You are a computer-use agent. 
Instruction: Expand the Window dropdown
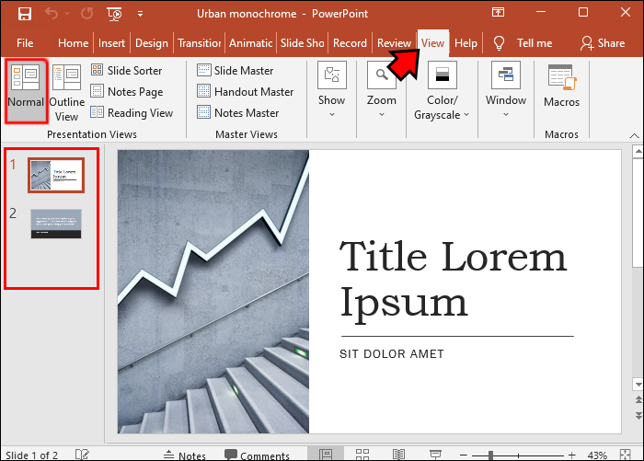(506, 89)
